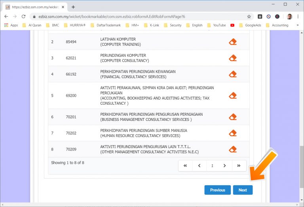Select code 70209 cell
304x207 pixels.
71,149
